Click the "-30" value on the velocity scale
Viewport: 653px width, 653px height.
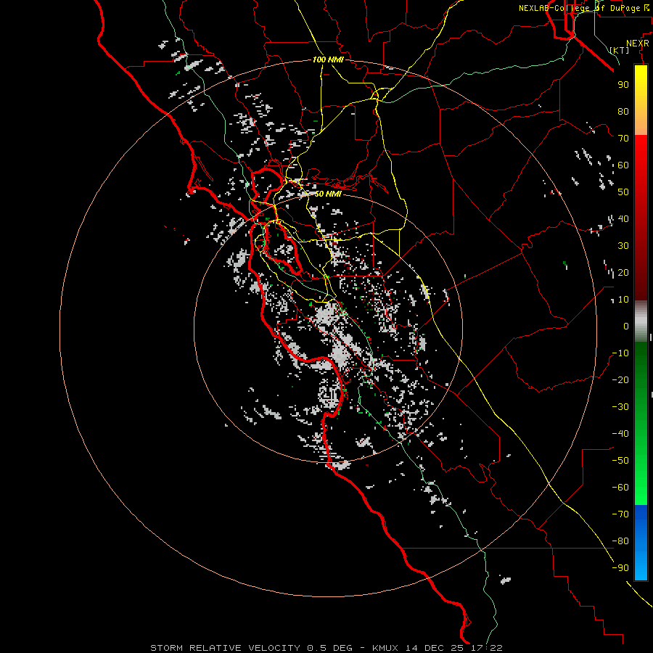pos(620,407)
